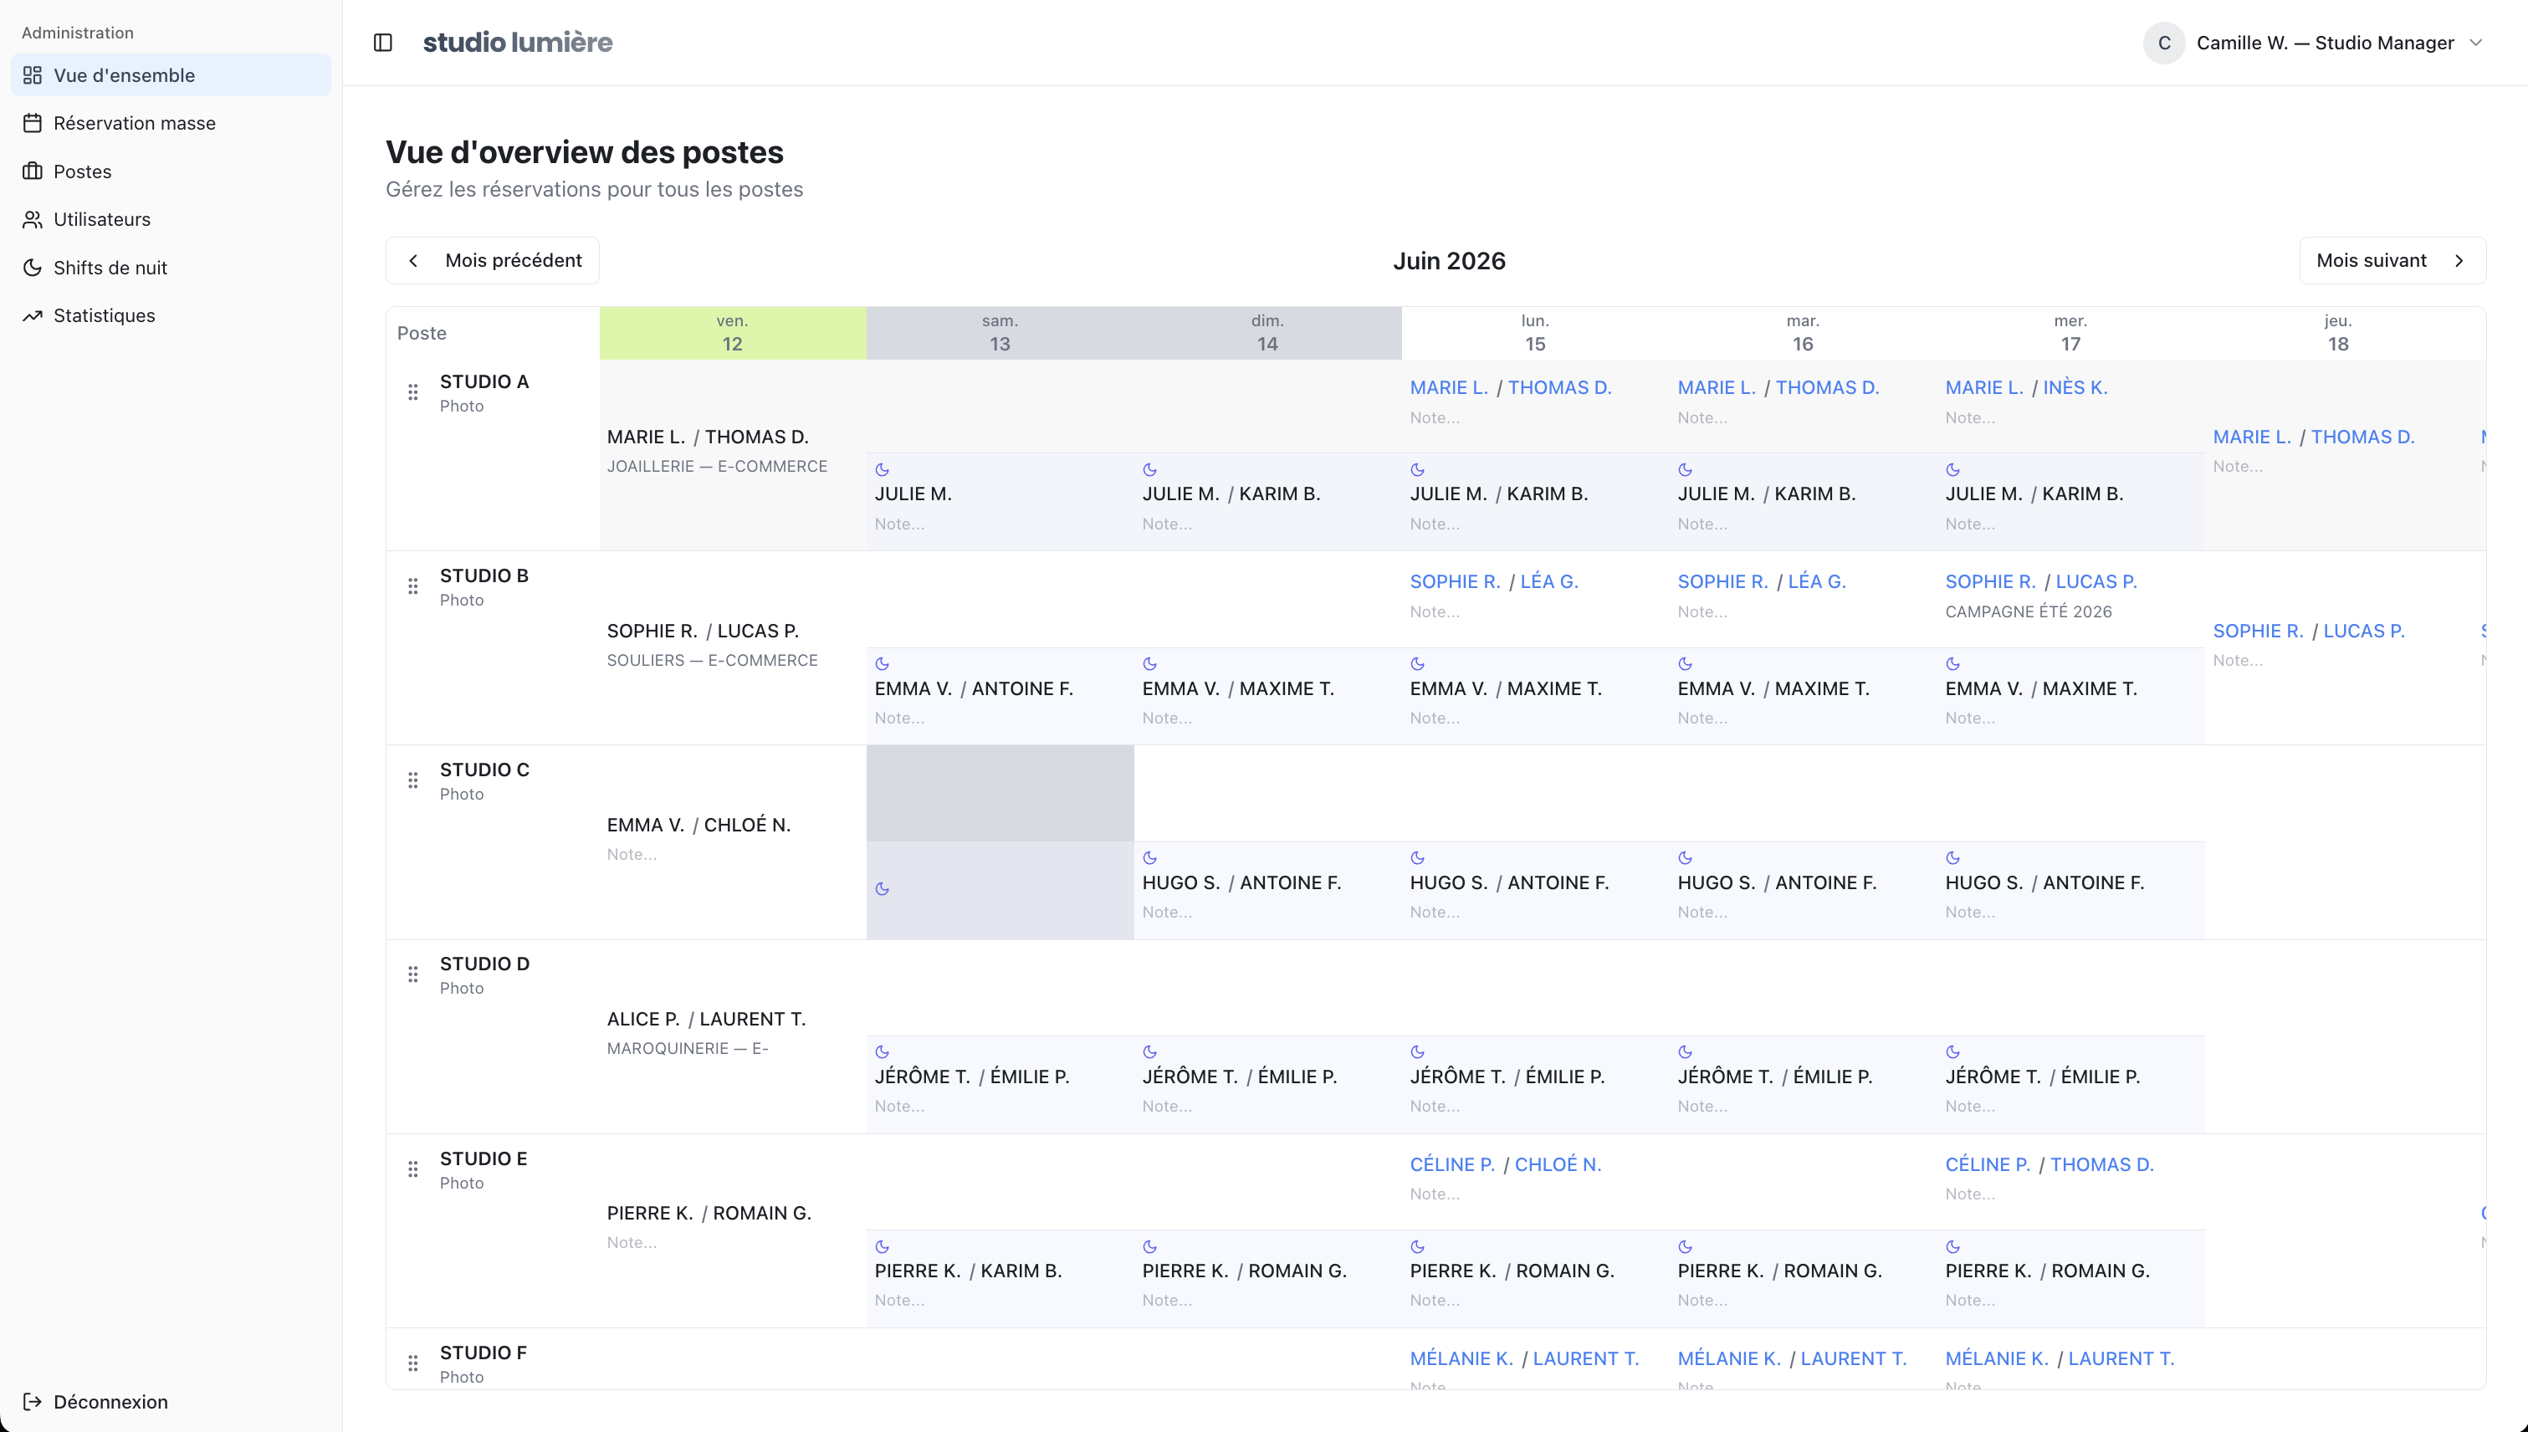The width and height of the screenshot is (2528, 1432).
Task: Select the lun. 15 day header
Action: [x=1536, y=334]
